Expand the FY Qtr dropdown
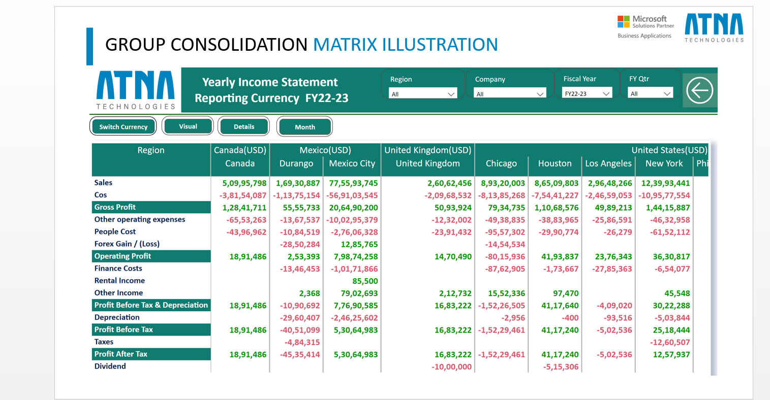The width and height of the screenshot is (770, 400). [x=651, y=93]
